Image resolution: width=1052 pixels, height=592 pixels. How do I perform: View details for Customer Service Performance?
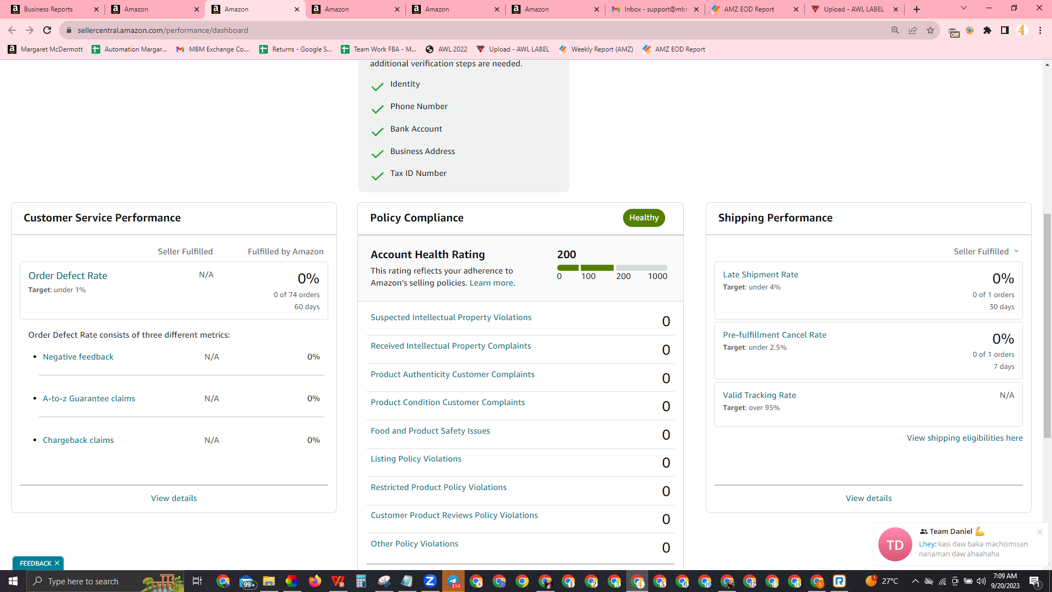174,498
